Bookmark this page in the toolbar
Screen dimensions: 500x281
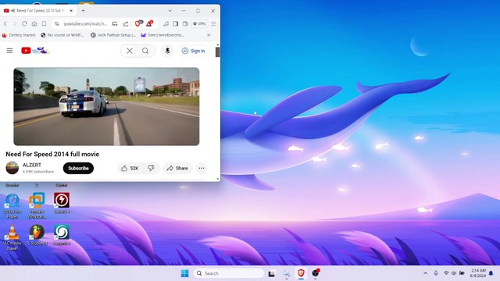tap(44, 23)
